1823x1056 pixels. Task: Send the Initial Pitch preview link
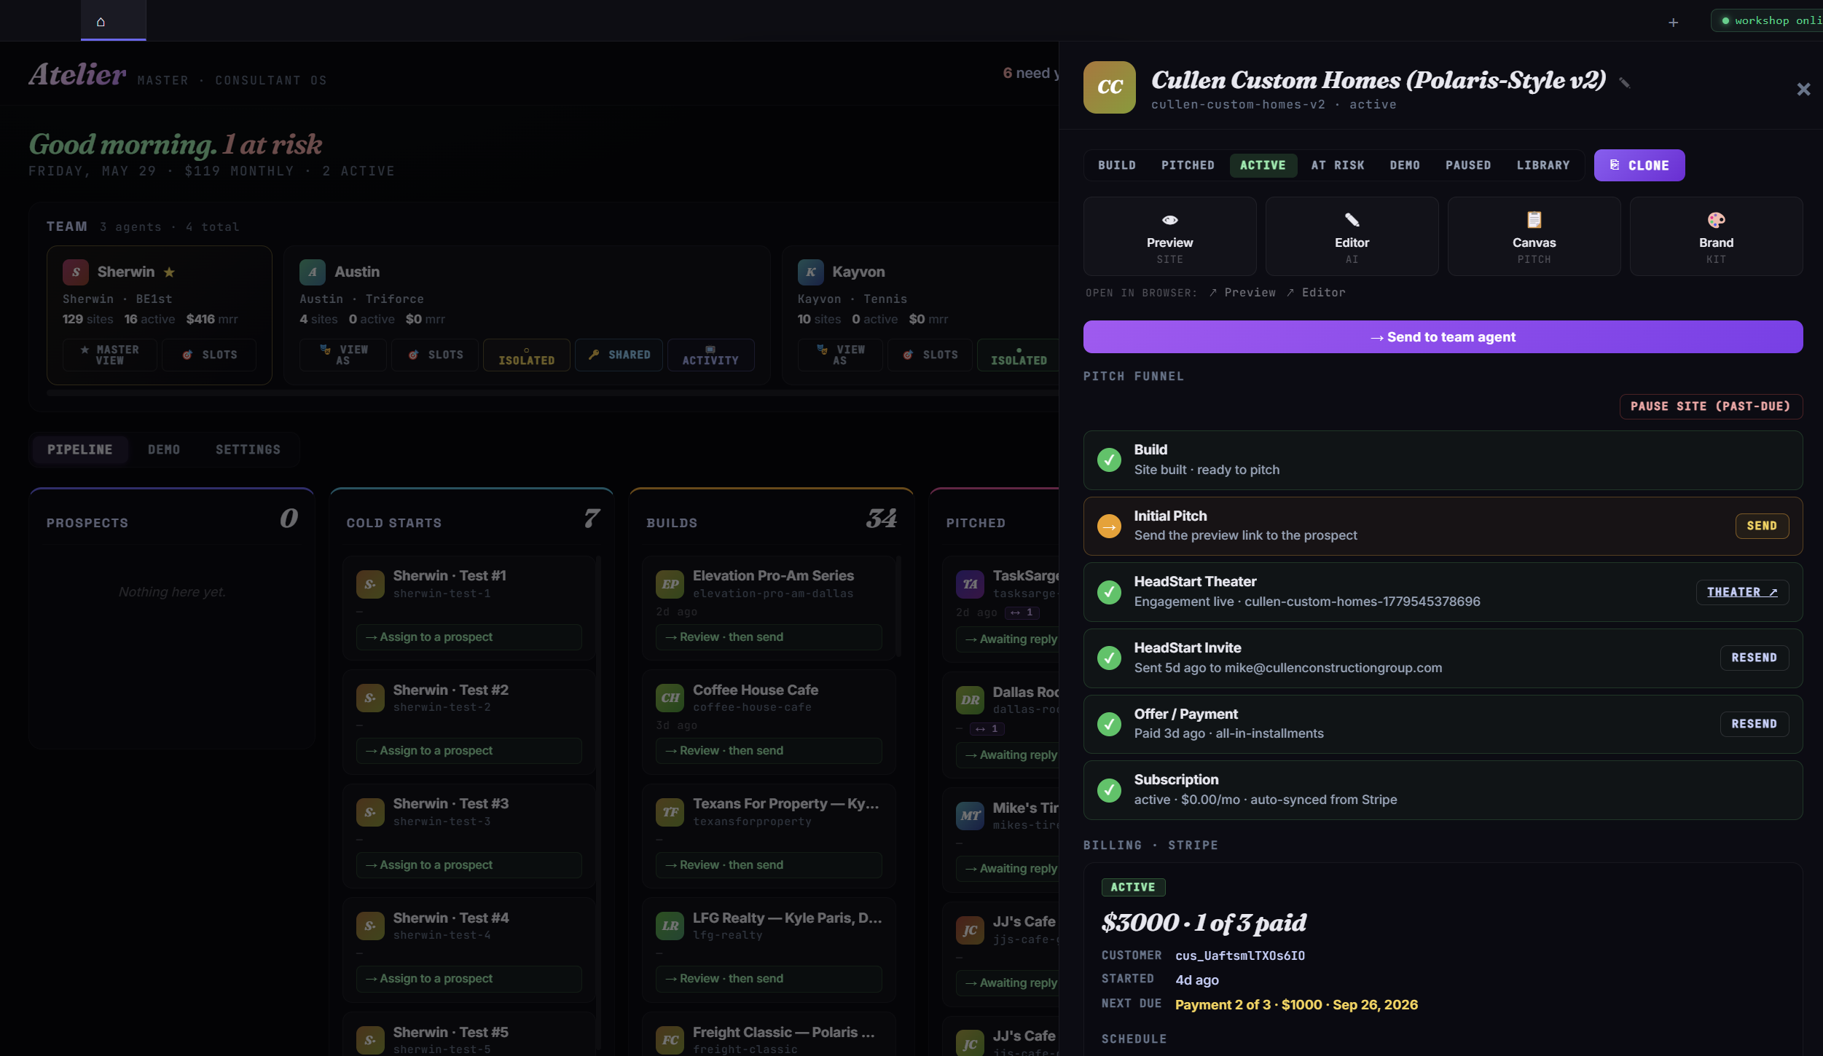[1761, 526]
